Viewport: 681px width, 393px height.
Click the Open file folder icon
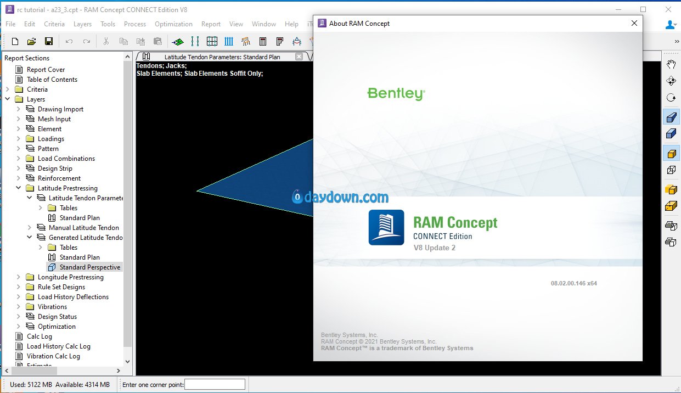(x=31, y=41)
